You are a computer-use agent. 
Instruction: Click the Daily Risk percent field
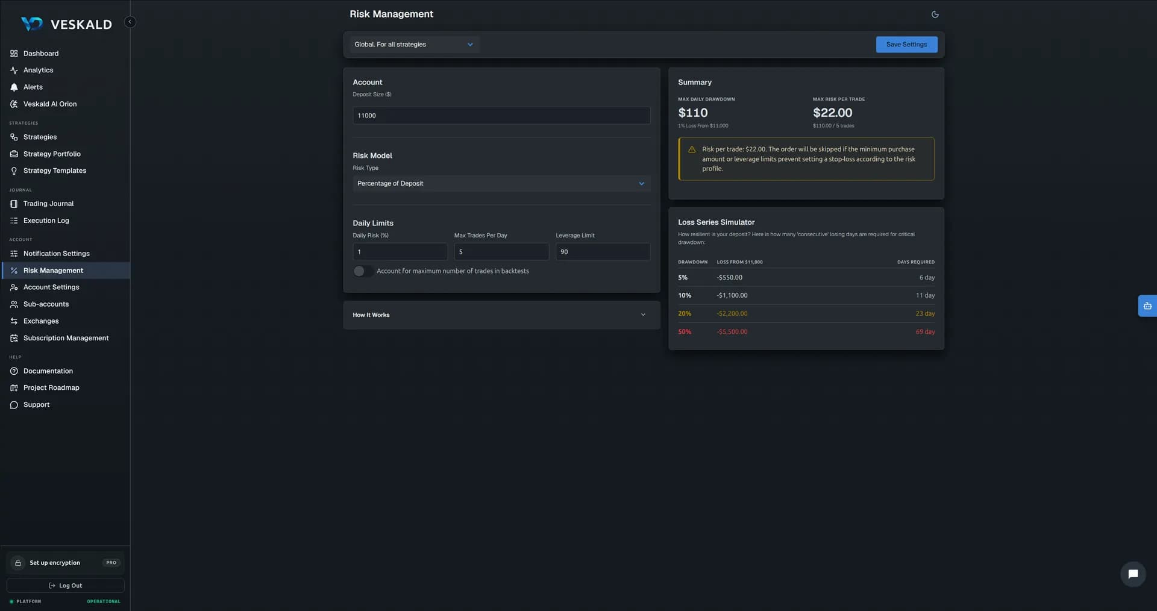[x=400, y=252]
